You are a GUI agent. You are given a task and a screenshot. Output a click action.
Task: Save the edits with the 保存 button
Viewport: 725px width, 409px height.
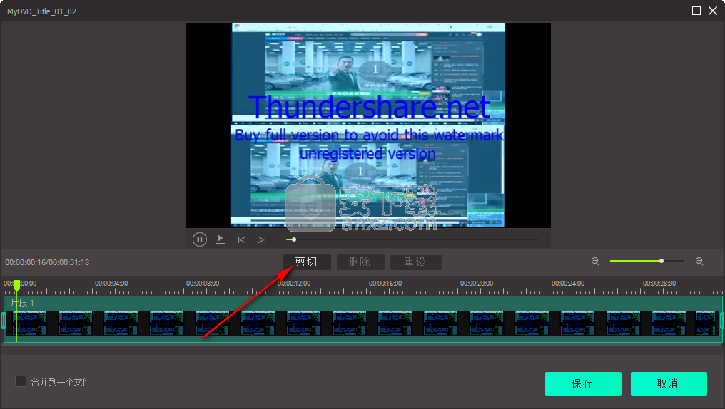(x=583, y=383)
